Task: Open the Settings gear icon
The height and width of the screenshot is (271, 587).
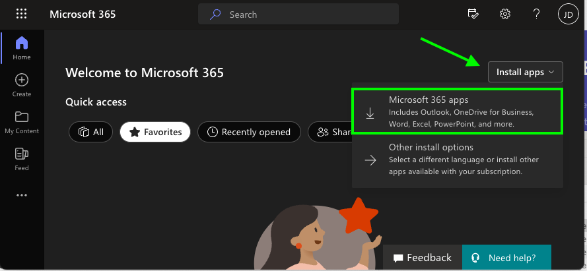Action: point(505,15)
